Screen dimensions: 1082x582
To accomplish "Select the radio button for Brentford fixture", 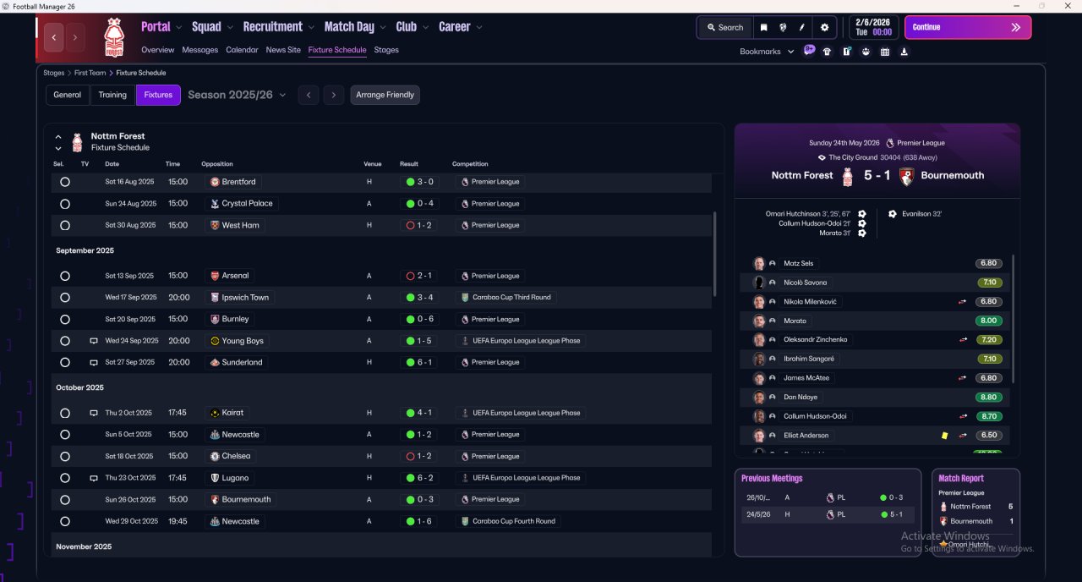I will [x=65, y=182].
